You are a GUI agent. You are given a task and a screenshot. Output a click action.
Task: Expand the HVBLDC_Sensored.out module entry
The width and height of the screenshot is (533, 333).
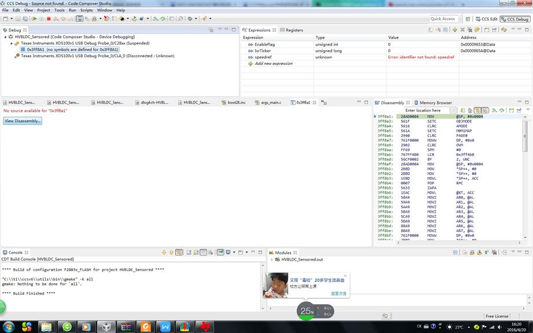click(x=271, y=260)
